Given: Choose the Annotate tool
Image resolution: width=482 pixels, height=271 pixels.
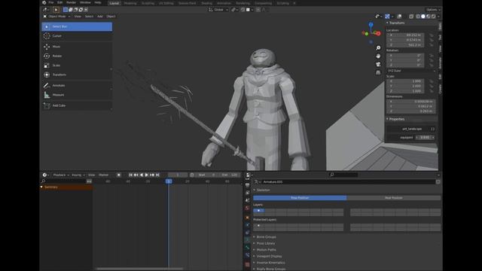Looking at the screenshot, I should tap(77, 85).
